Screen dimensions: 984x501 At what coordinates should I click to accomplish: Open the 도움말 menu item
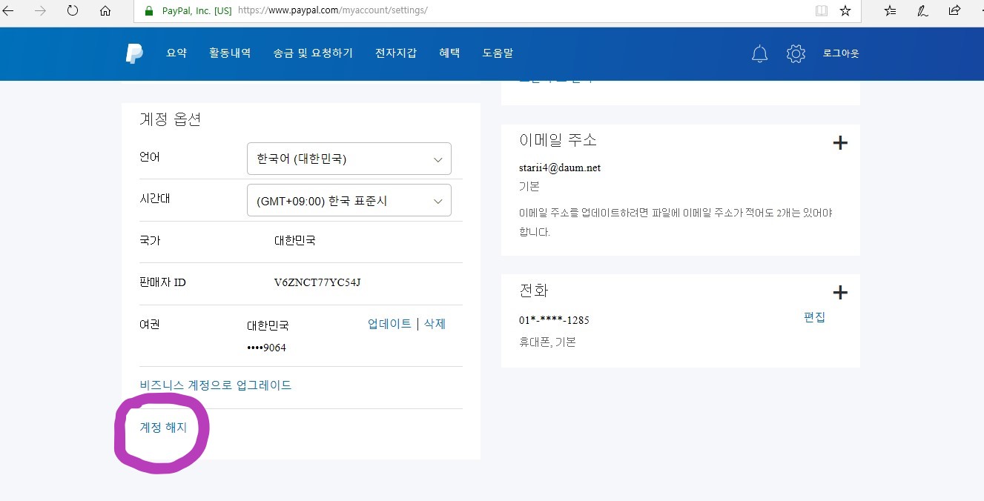(x=498, y=53)
